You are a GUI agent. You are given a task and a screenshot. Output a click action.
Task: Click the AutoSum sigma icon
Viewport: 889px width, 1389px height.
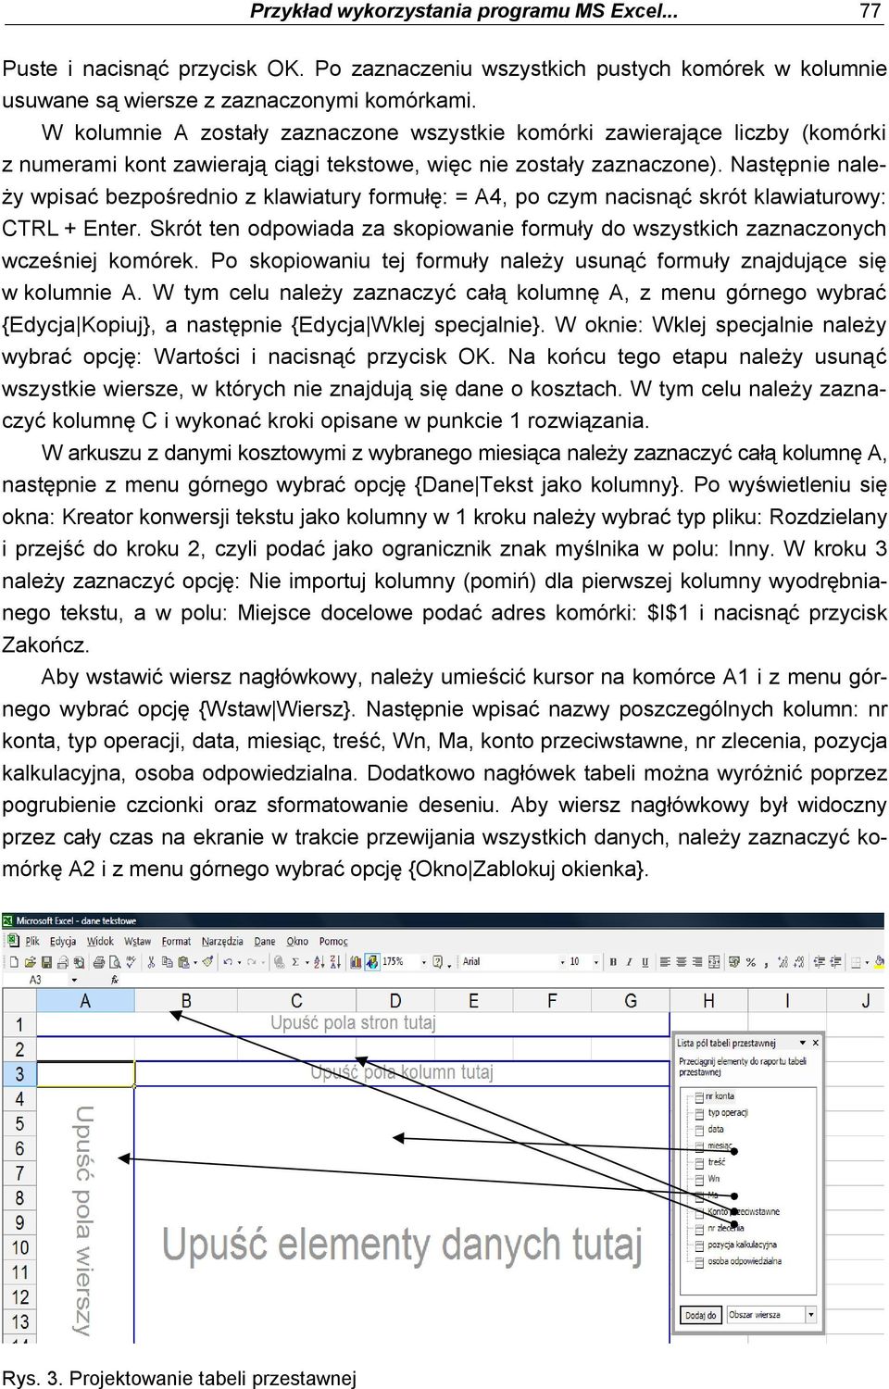tap(294, 961)
